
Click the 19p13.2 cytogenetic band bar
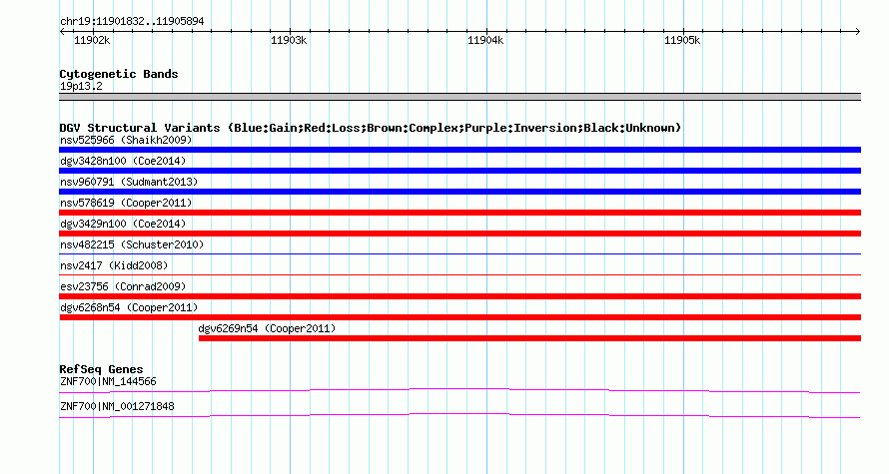pyautogui.click(x=459, y=97)
